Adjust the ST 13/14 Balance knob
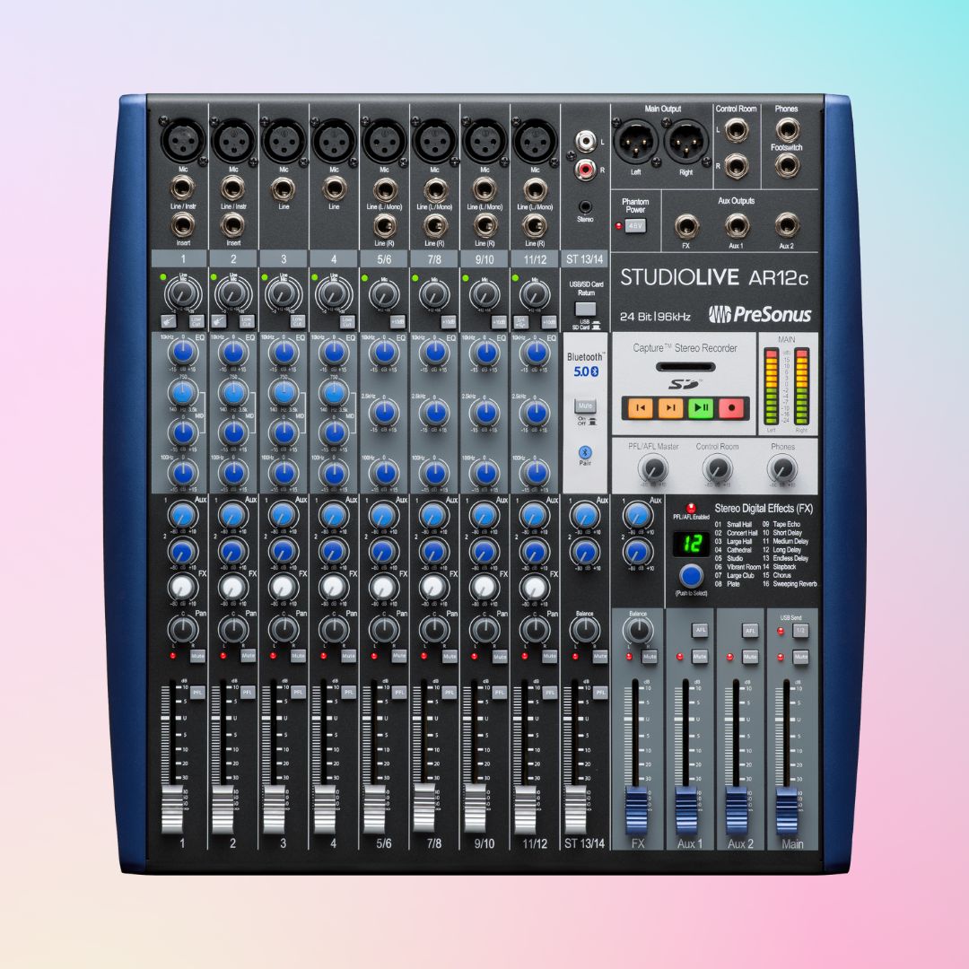 [x=585, y=629]
